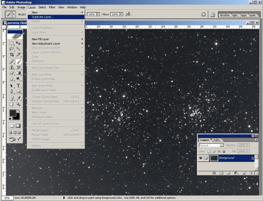Toggle the lock all option in Layers panel
The height and width of the screenshot is (201, 263).
[223, 151]
